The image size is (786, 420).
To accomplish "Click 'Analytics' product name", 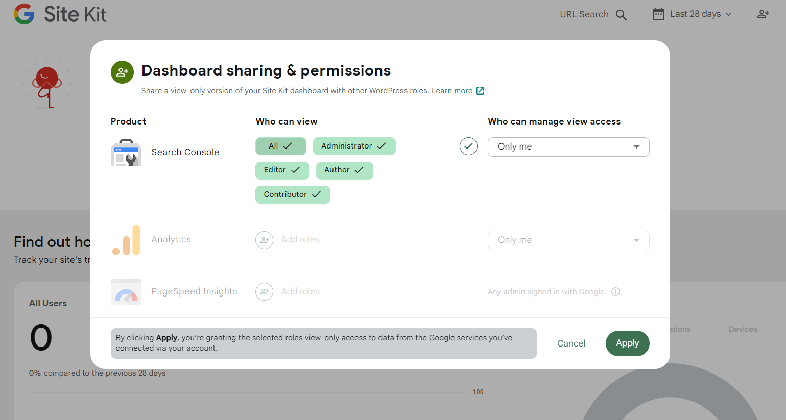I will [x=171, y=240].
